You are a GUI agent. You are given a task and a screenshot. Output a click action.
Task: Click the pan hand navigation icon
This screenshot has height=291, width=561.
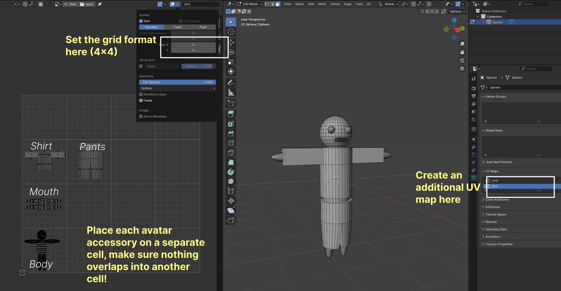tap(462, 52)
